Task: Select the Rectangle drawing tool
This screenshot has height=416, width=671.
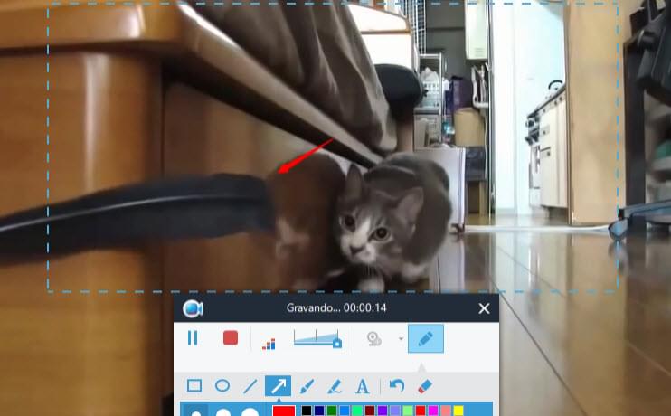Action: (194, 386)
